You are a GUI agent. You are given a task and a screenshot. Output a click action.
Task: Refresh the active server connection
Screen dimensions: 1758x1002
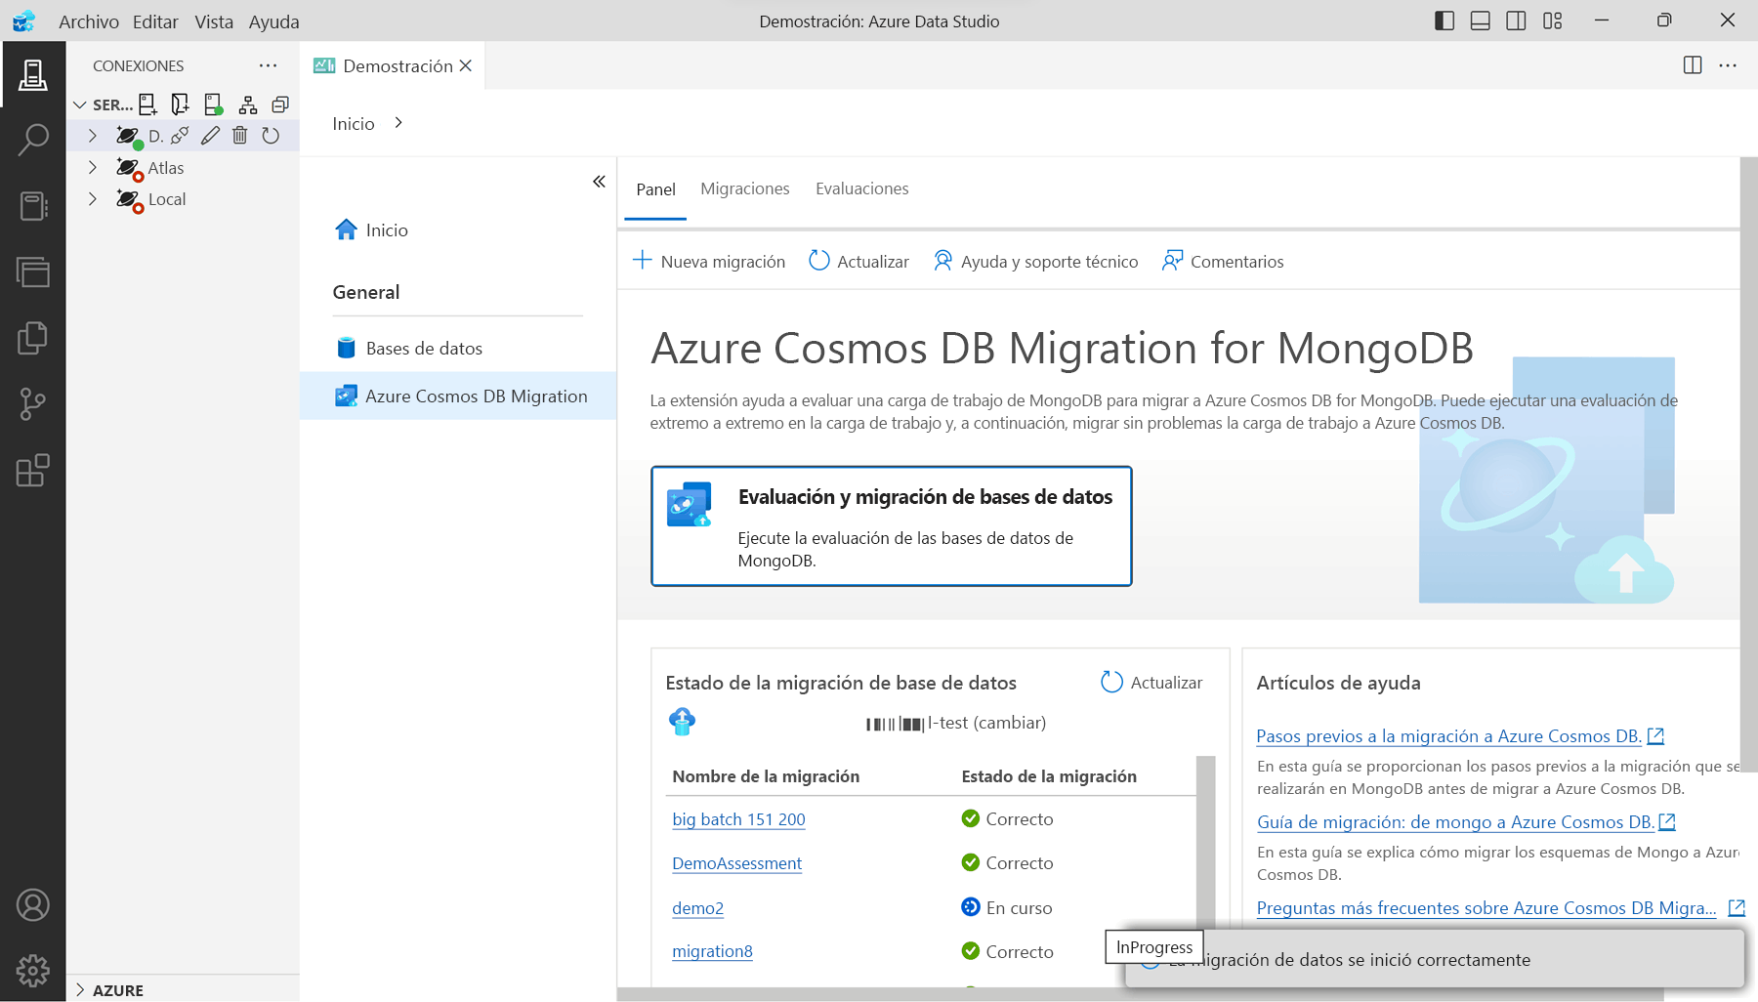coord(271,136)
